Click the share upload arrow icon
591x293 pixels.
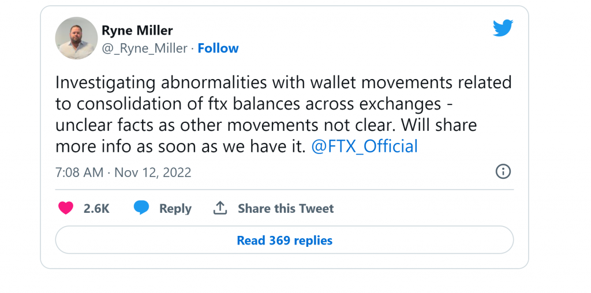(x=220, y=208)
